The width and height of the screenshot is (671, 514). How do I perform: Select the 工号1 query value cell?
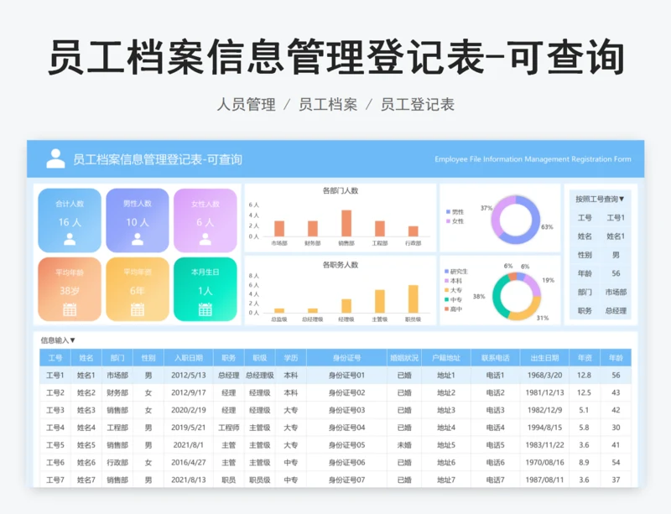(616, 217)
